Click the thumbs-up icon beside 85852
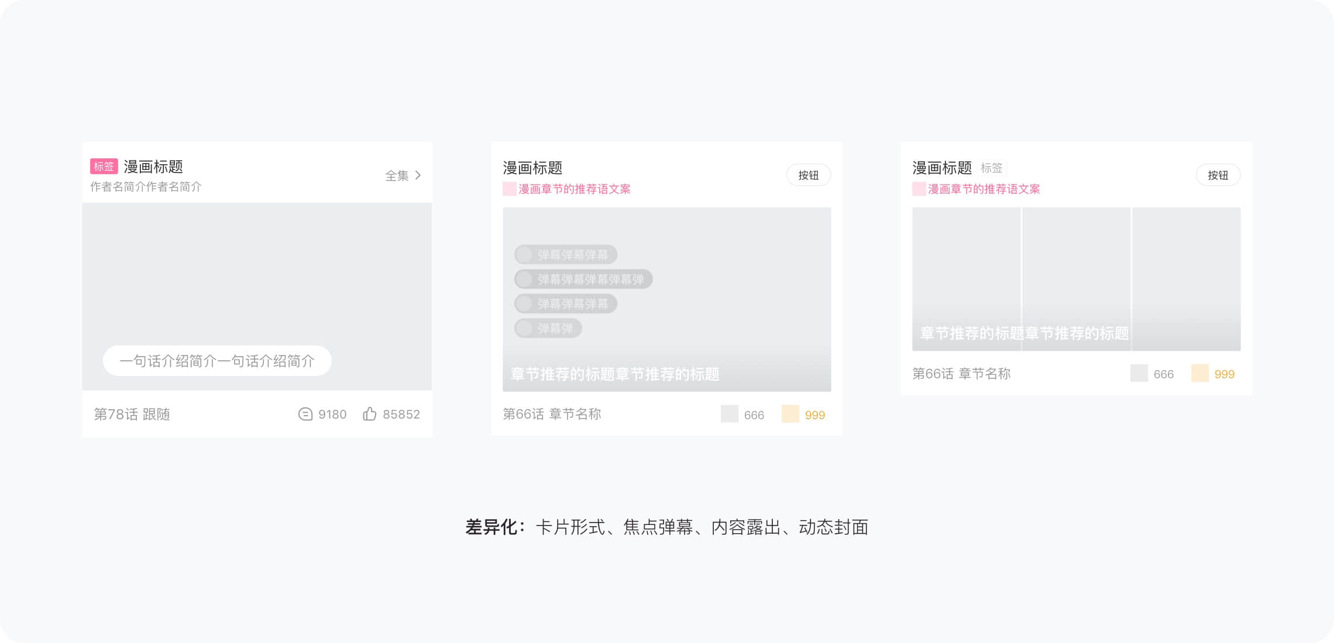This screenshot has width=1334, height=643. [369, 414]
